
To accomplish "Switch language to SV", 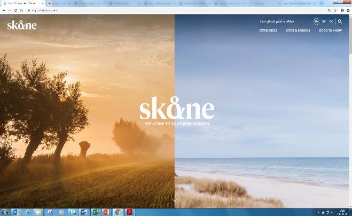I will (x=324, y=21).
